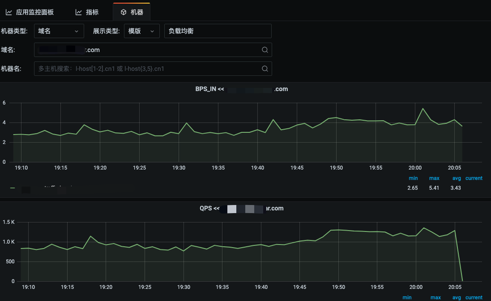Click the 19:30 label on QPS time axis
The image size is (491, 301).
click(x=184, y=287)
